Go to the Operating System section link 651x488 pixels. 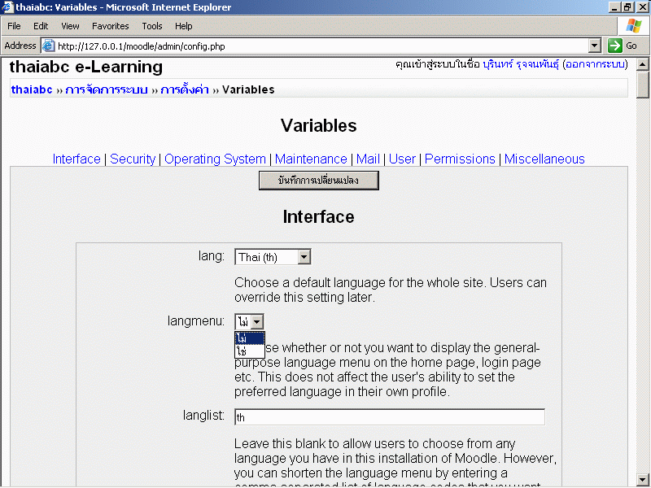click(x=215, y=159)
